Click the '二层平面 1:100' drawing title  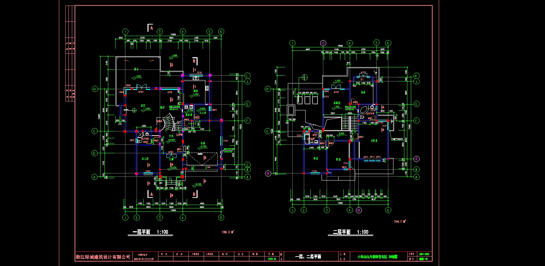tap(350, 232)
